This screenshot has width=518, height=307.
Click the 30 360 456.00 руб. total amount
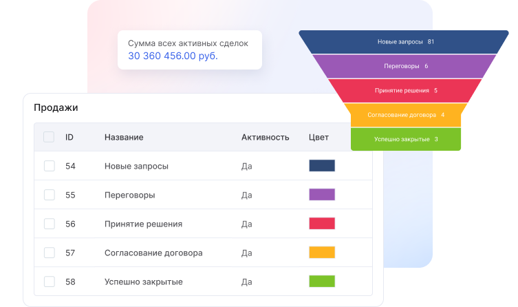click(173, 56)
